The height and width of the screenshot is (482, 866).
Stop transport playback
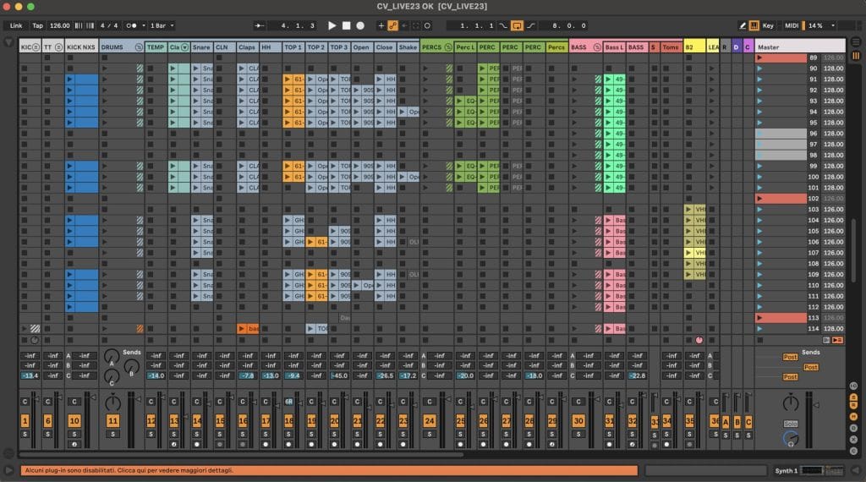click(346, 25)
